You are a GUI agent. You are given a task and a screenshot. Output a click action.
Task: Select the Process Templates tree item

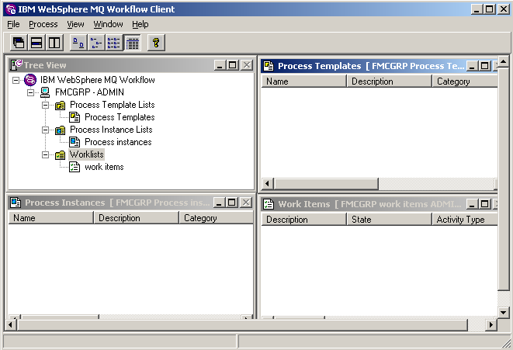pos(120,117)
